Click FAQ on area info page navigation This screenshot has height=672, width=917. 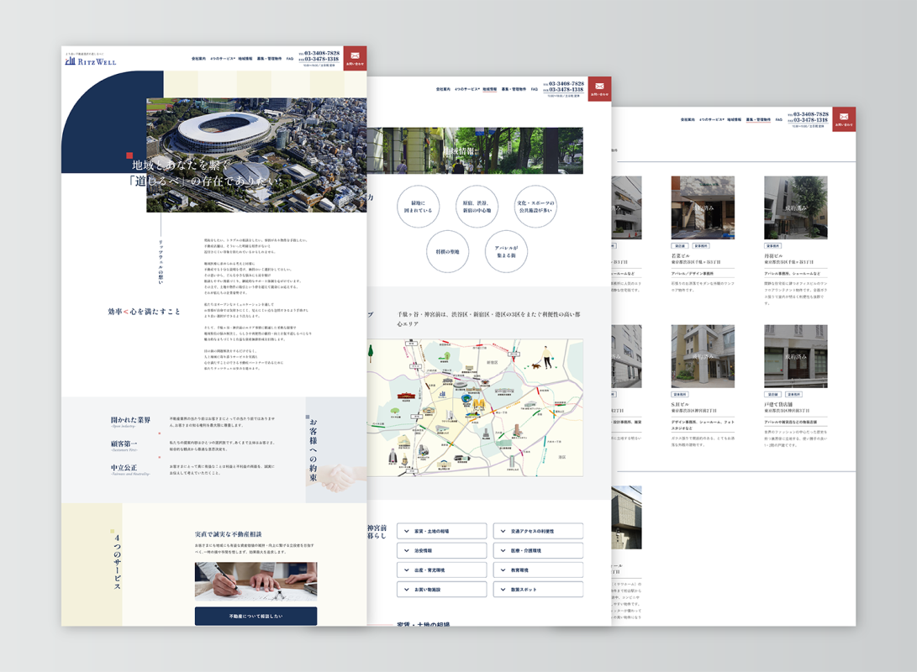click(x=535, y=89)
